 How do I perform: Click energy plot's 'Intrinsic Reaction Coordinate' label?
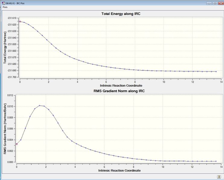(x=121, y=85)
